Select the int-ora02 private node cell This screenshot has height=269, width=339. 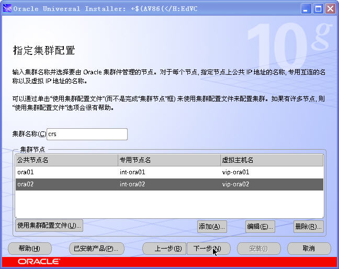tap(169, 184)
